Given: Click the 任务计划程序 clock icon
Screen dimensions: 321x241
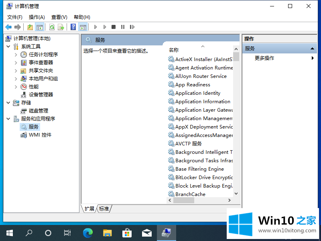Looking at the screenshot, I should [24, 55].
